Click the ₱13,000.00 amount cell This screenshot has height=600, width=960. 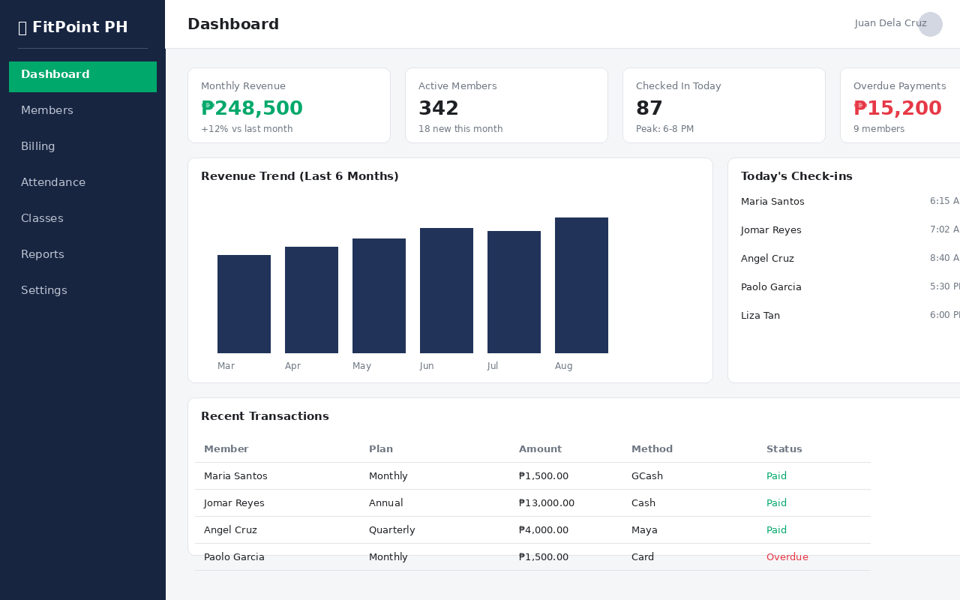pyautogui.click(x=547, y=503)
